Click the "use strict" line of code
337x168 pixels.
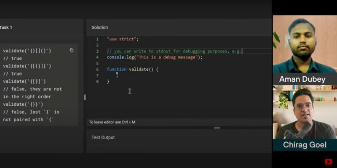(x=123, y=39)
